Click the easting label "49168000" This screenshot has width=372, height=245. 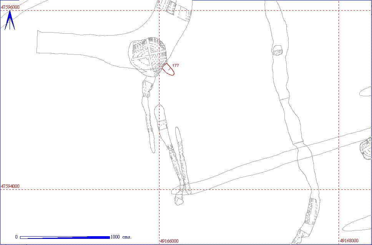point(349,241)
